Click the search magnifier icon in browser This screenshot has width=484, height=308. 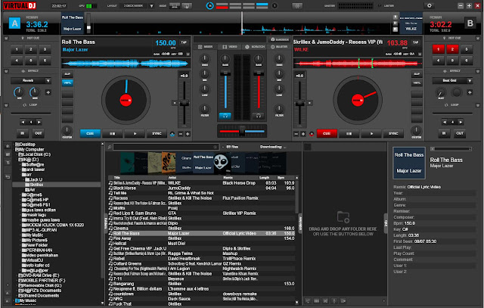click(x=110, y=147)
